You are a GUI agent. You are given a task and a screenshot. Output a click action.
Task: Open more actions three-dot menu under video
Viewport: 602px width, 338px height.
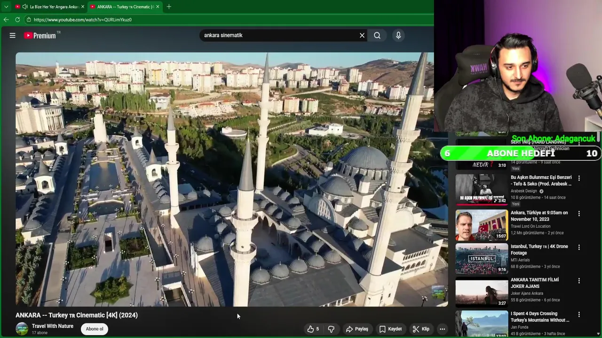coord(442,329)
